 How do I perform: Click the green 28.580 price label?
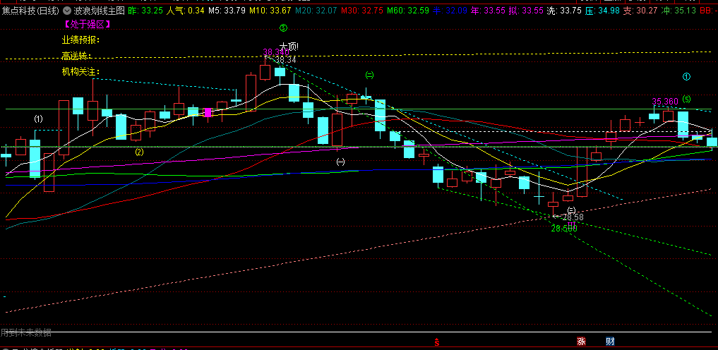[563, 229]
